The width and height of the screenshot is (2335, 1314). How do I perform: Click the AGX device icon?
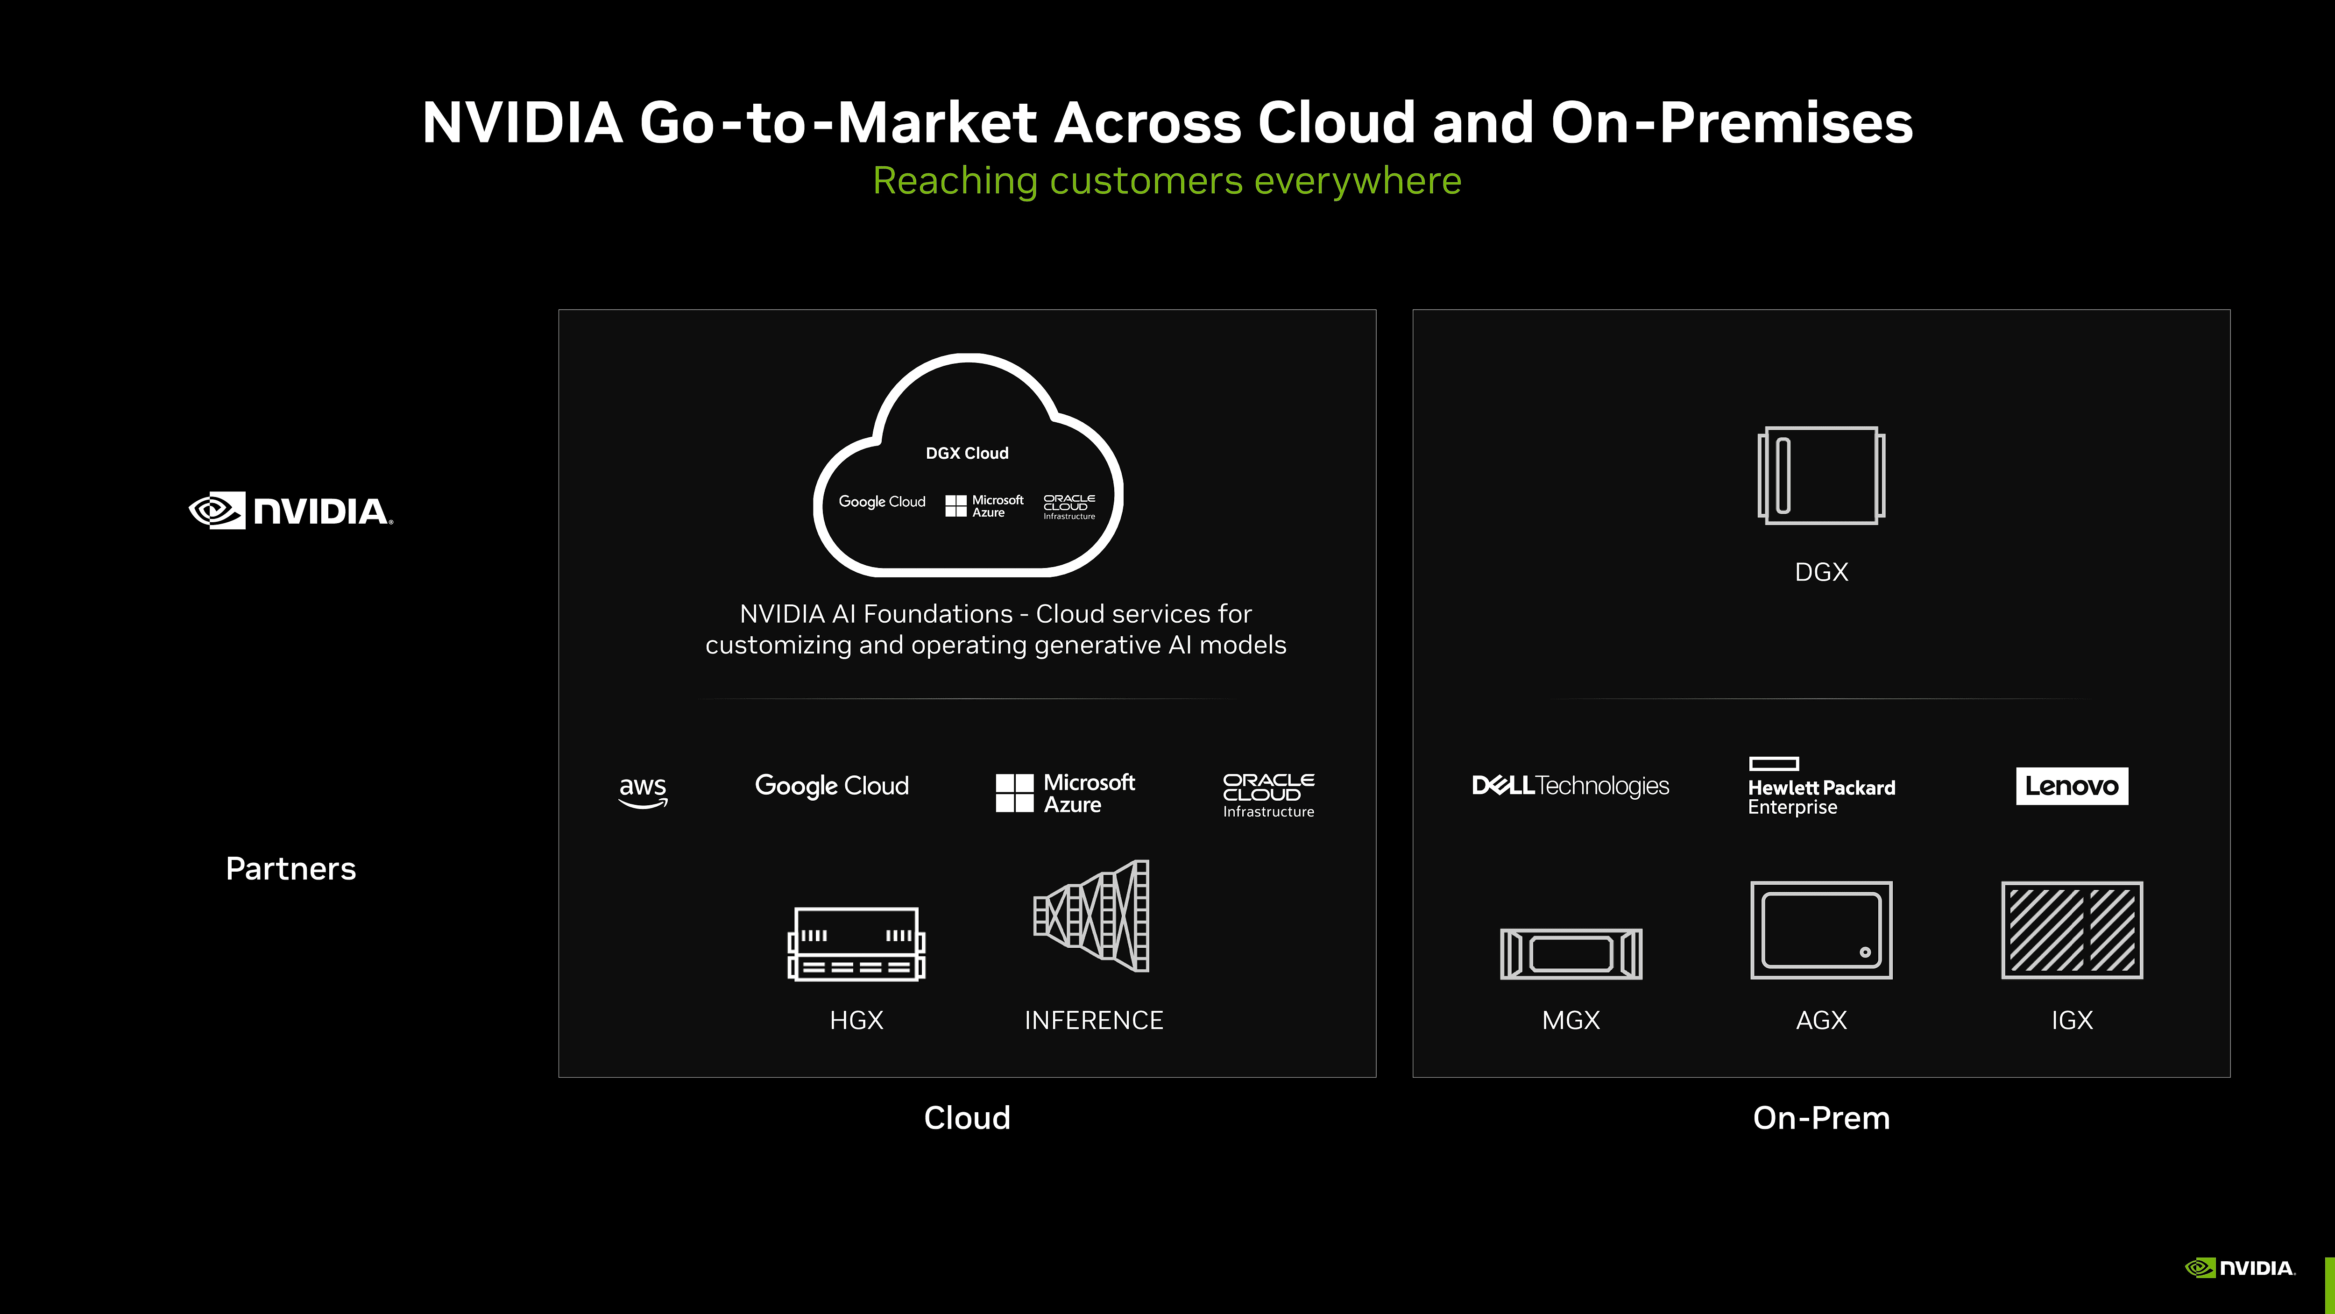[x=1820, y=930]
